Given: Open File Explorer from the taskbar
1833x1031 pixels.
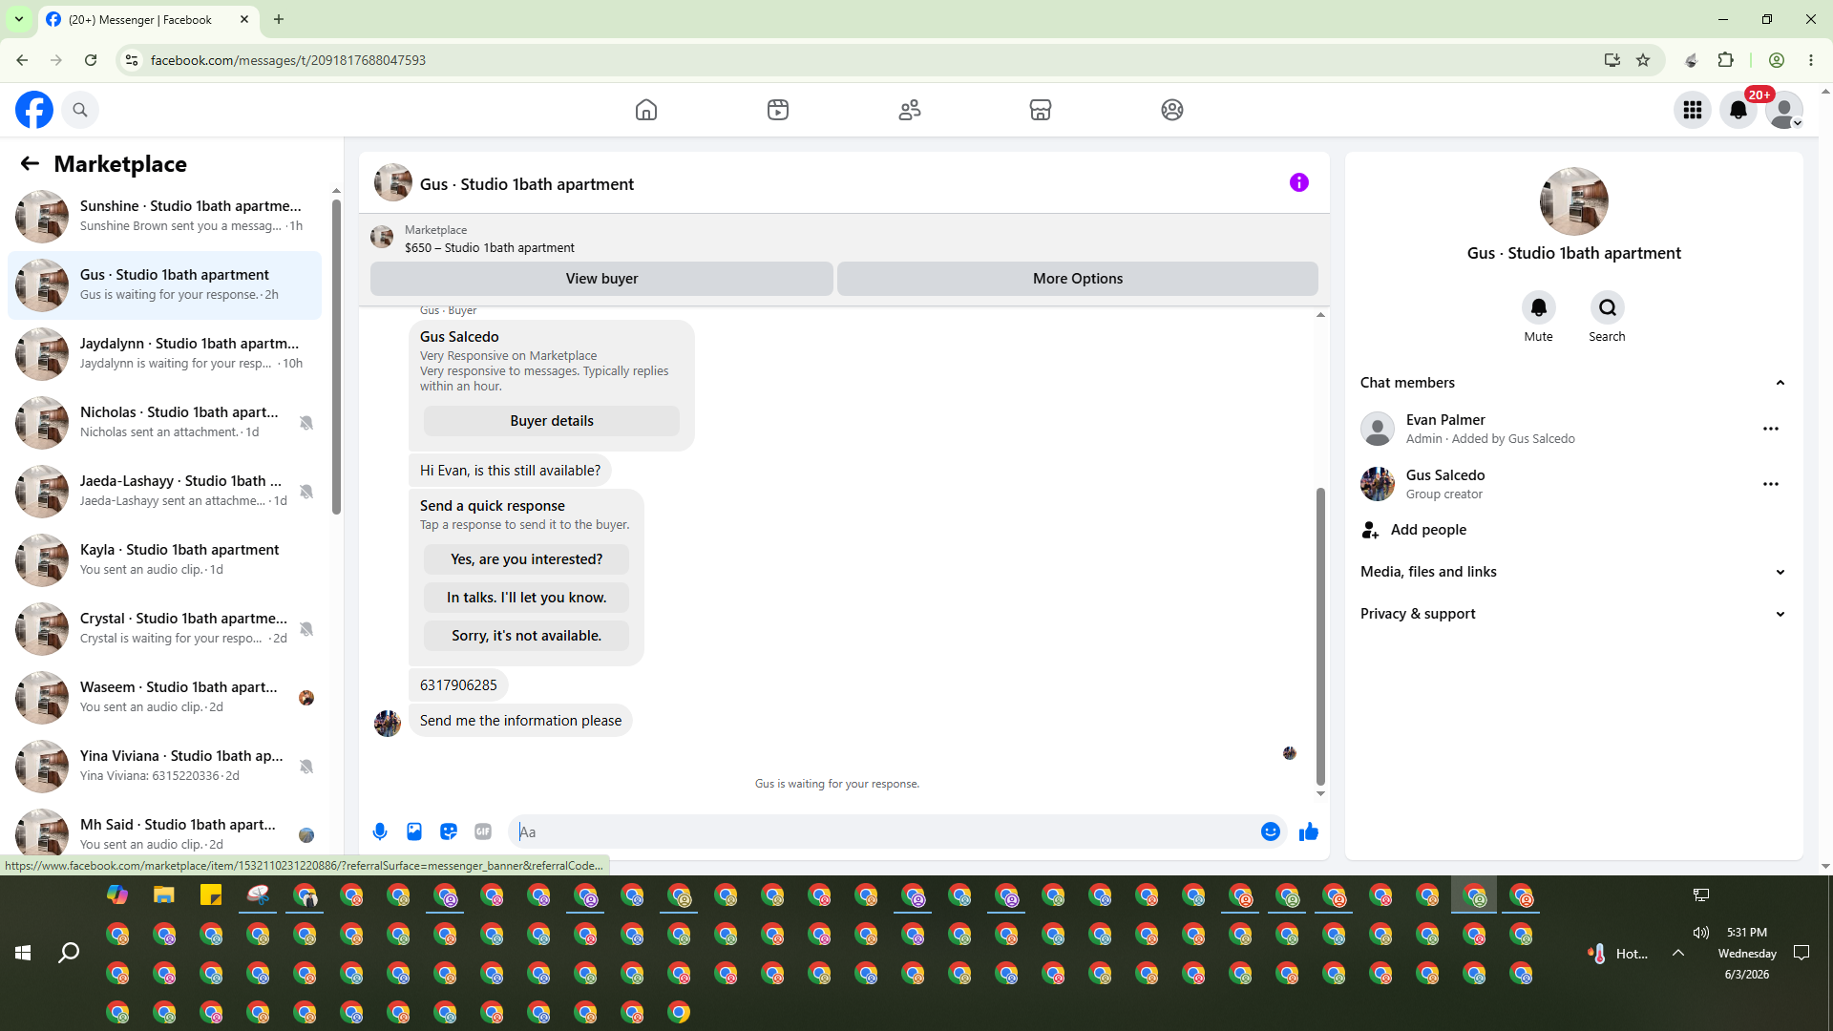Looking at the screenshot, I should point(164,895).
